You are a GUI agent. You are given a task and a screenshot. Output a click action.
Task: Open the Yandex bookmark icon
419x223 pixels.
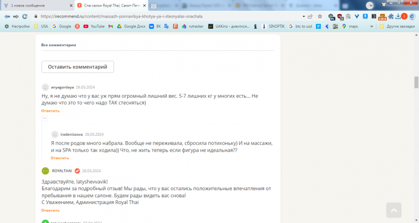(x=77, y=26)
